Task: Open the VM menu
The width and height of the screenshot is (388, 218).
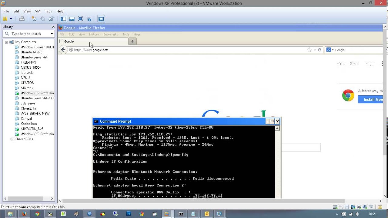Action: pyautogui.click(x=38, y=11)
